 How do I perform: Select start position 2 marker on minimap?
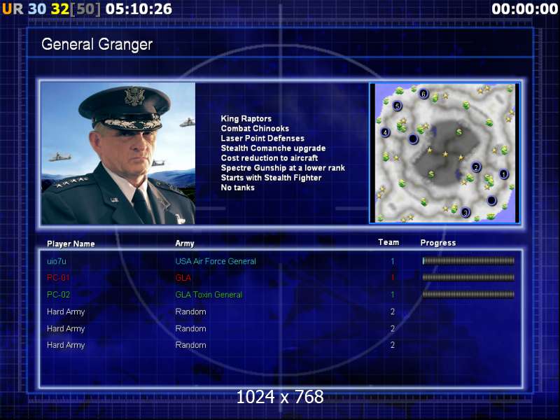click(476, 167)
